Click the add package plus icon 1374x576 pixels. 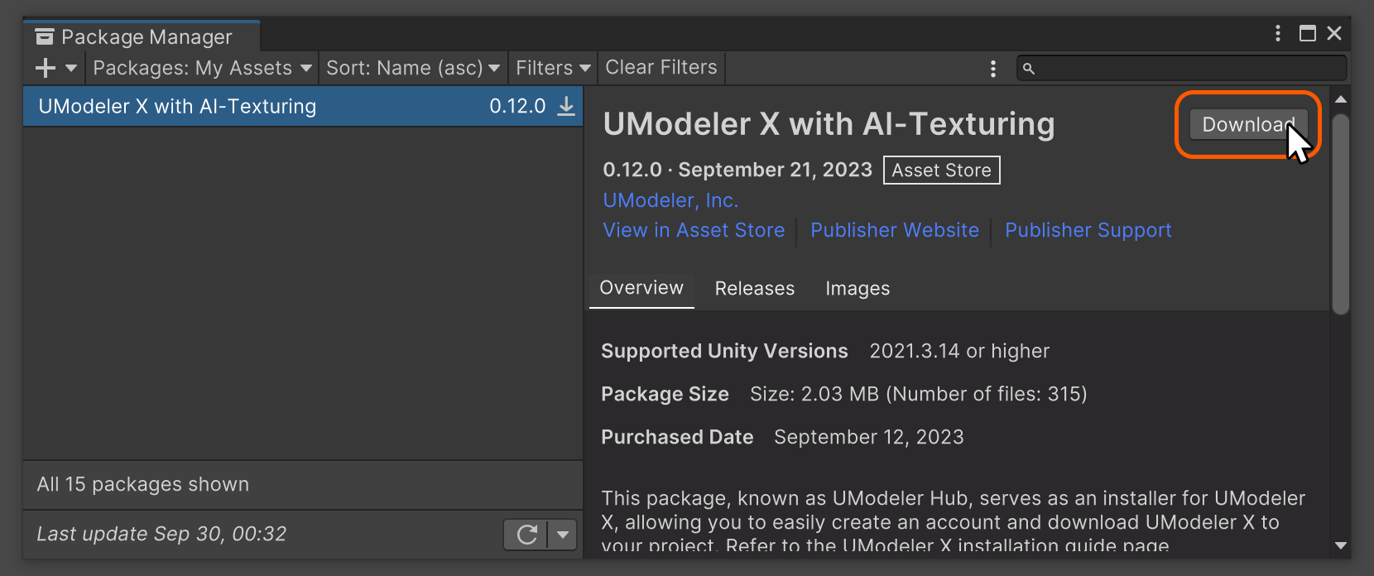[46, 68]
